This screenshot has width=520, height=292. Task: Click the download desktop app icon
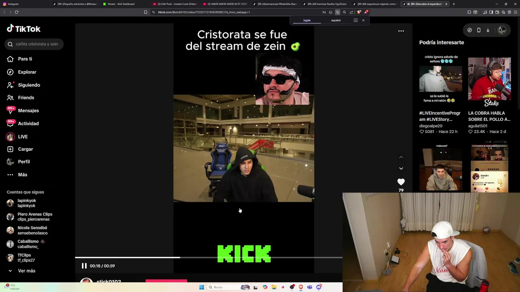pos(488,30)
